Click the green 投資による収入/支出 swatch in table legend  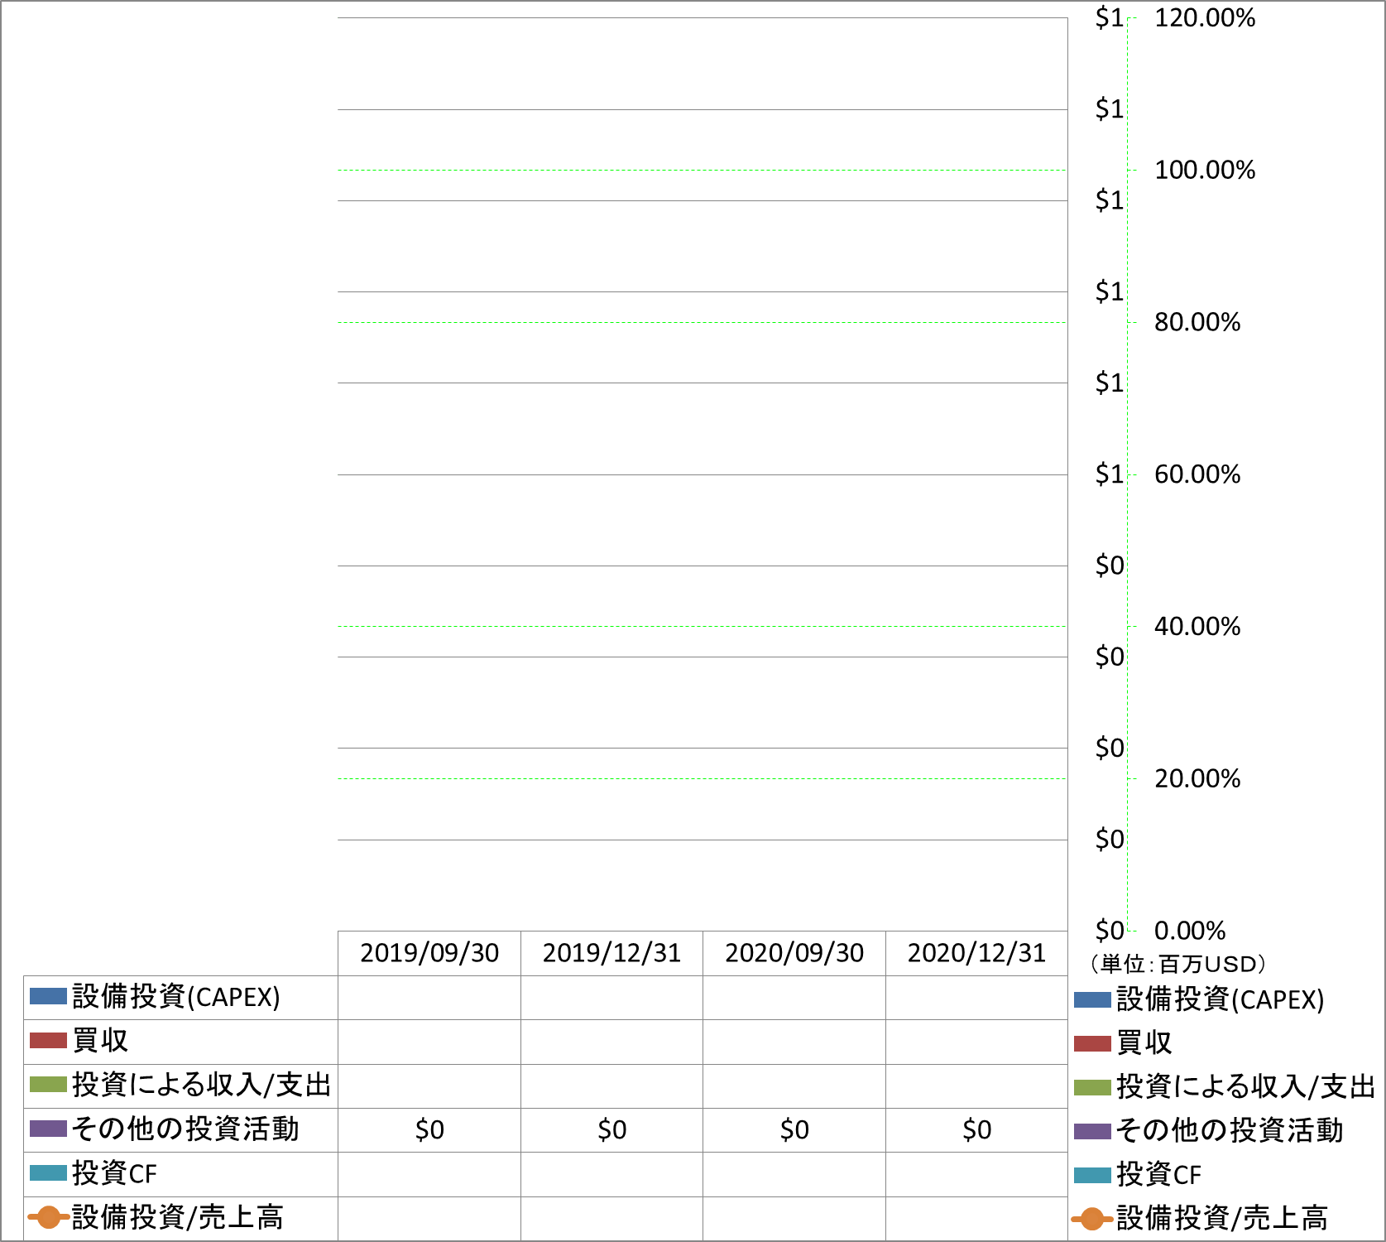48,1084
